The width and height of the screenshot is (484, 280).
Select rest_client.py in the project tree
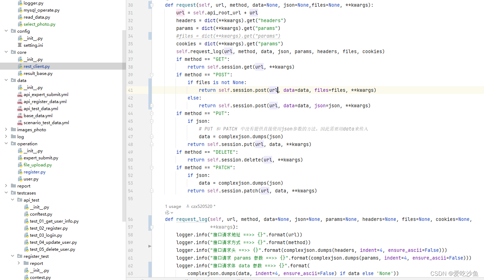(37, 66)
